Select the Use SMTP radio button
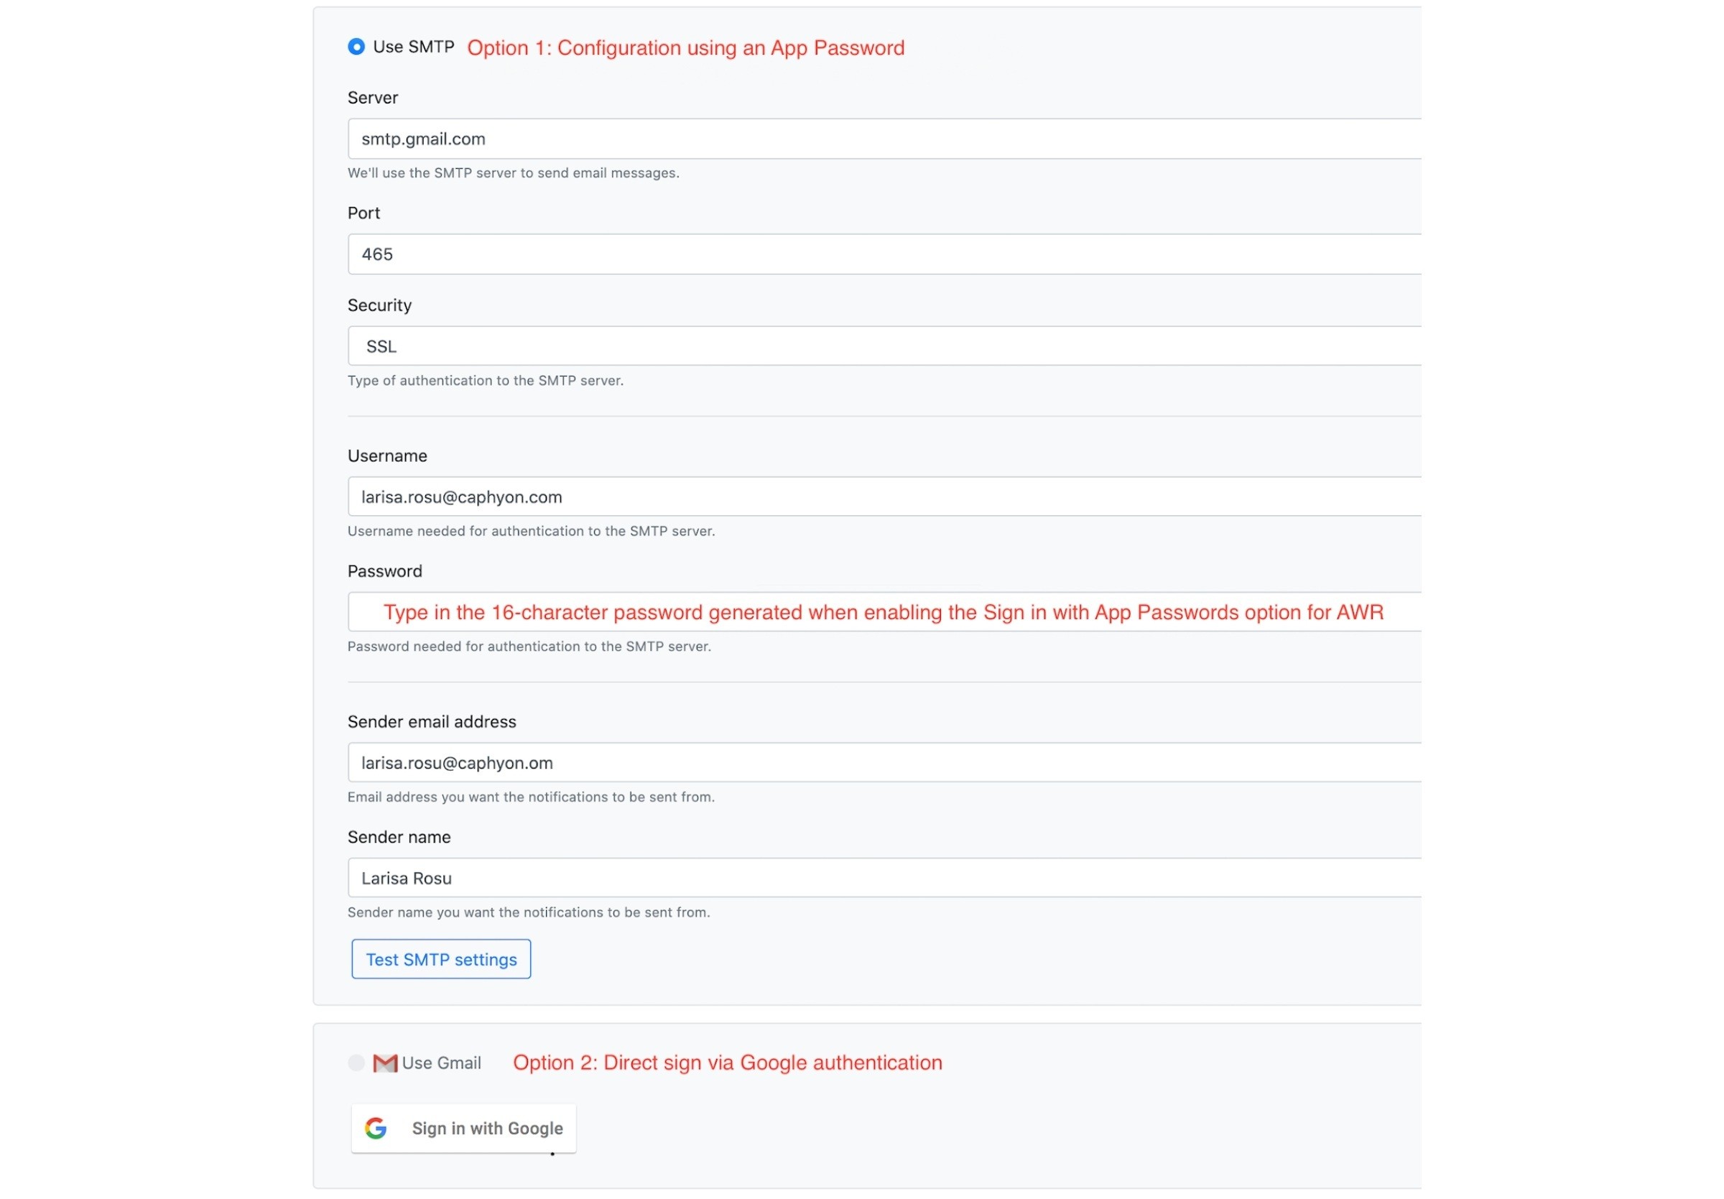The width and height of the screenshot is (1724, 1199). [357, 47]
